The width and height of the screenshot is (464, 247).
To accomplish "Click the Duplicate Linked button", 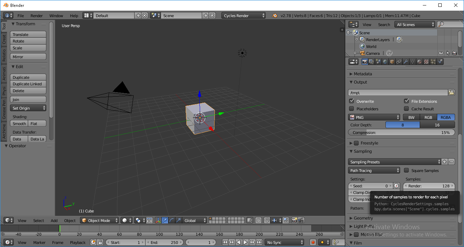I will pyautogui.click(x=28, y=84).
